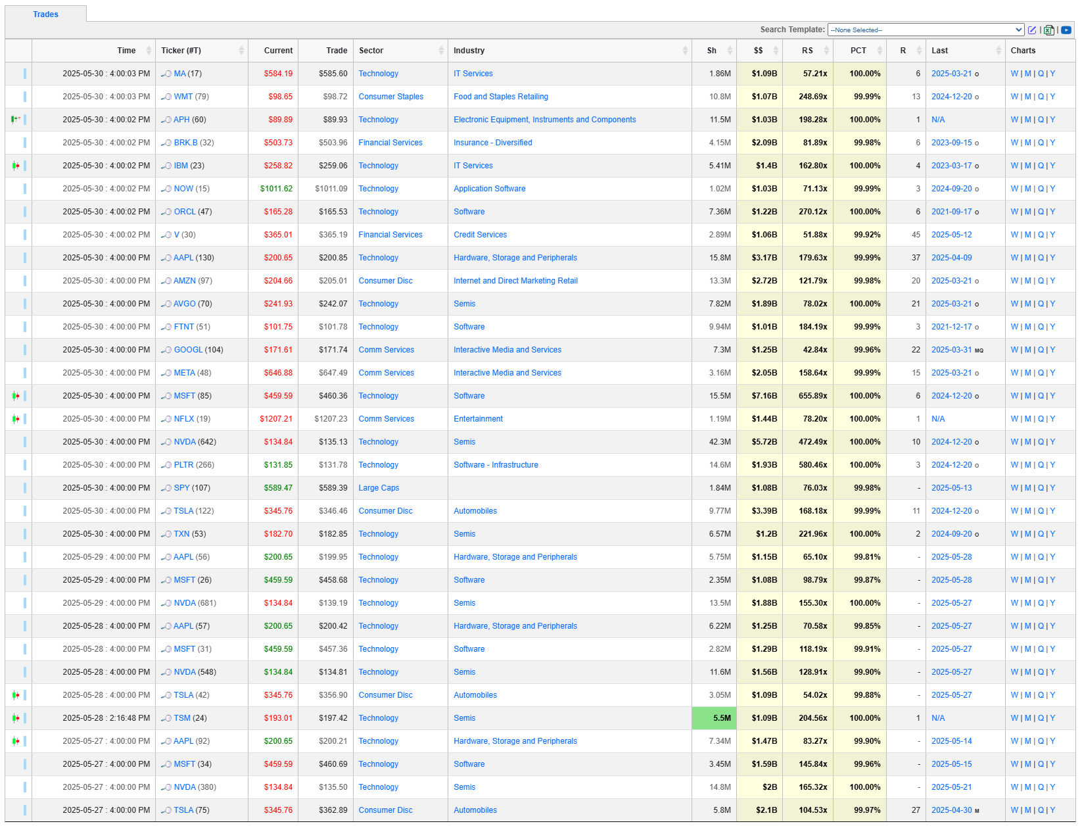Open candlestick icon in the AAPL (92) row

click(x=16, y=741)
